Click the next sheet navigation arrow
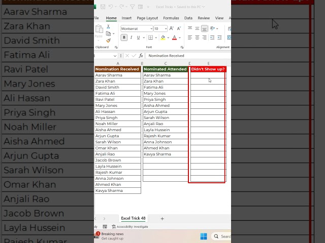This screenshot has height=243, width=325. tap(104, 219)
